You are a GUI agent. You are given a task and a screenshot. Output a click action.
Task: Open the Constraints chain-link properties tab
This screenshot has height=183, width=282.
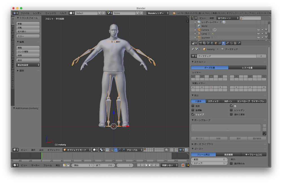220,43
